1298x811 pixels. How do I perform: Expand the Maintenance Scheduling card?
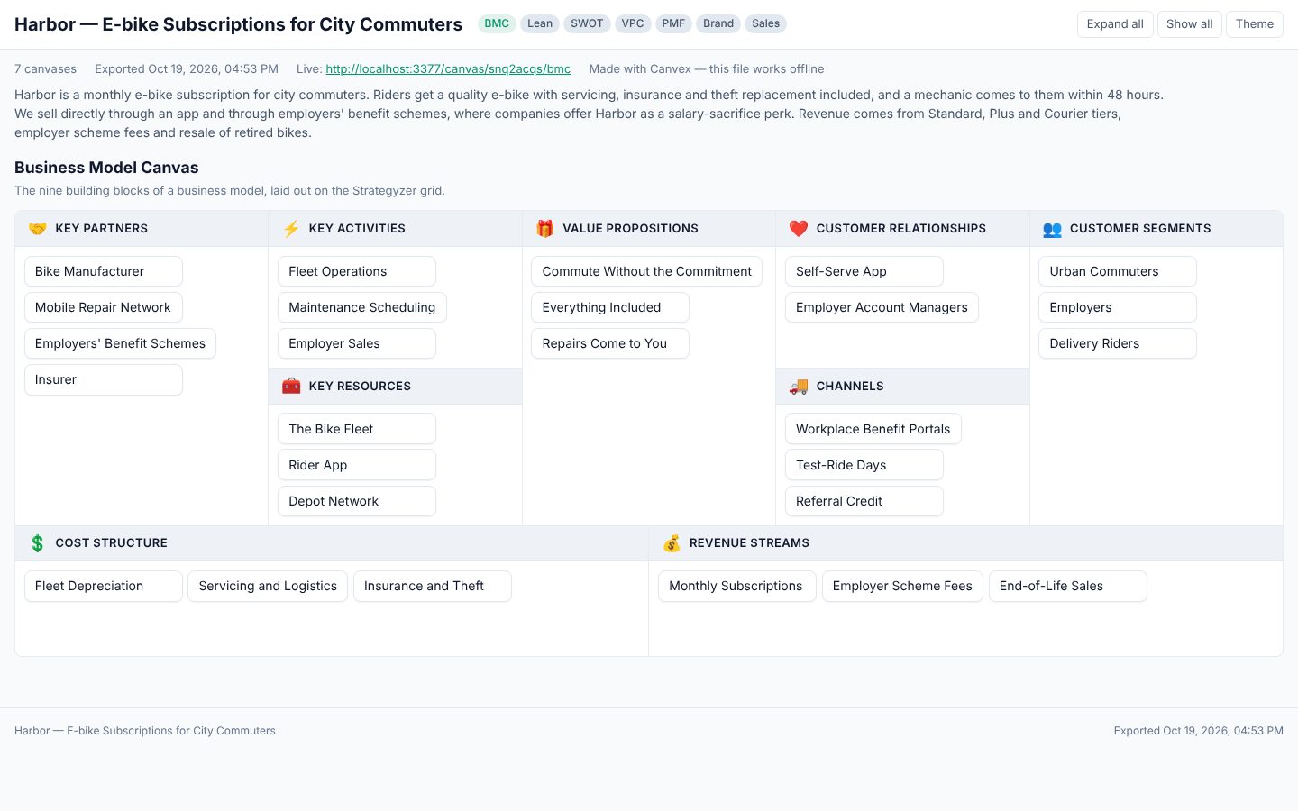tap(362, 307)
